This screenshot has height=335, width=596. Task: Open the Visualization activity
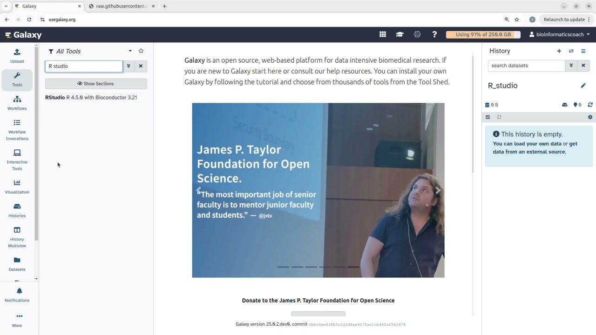tap(17, 187)
